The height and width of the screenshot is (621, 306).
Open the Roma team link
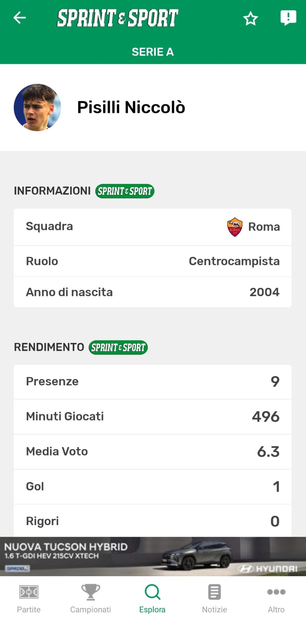(x=264, y=227)
